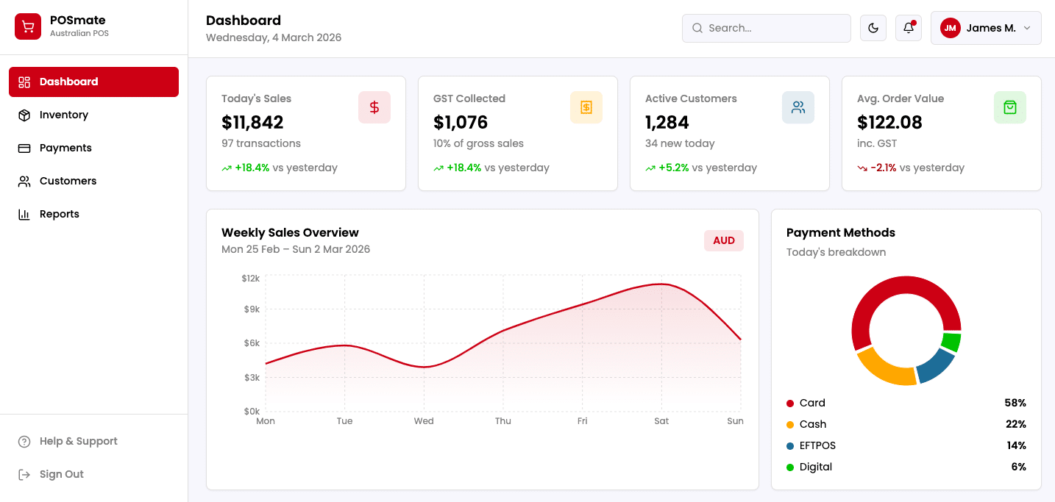Toggle dark mode with the moon button
Viewport: 1055px width, 502px height.
click(x=873, y=28)
